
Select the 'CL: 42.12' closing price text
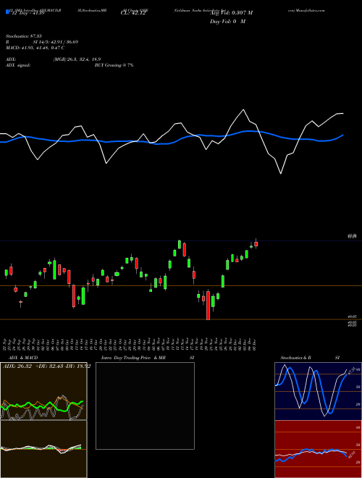click(133, 13)
